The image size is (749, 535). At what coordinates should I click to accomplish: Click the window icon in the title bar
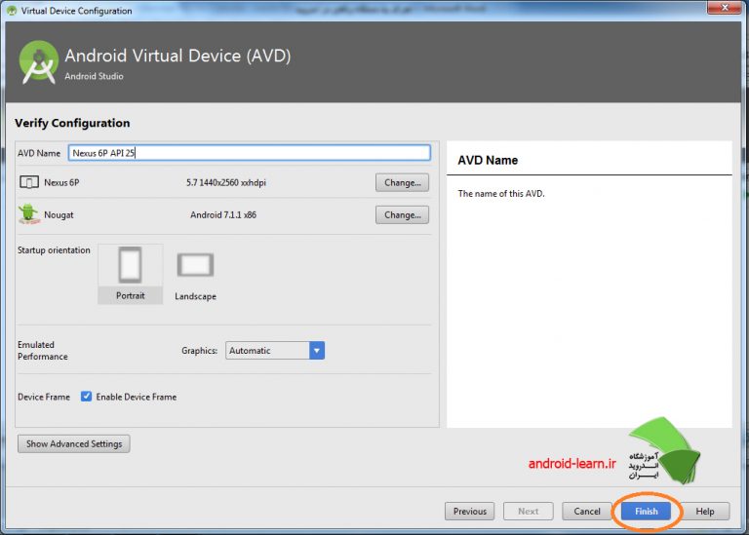point(11,11)
